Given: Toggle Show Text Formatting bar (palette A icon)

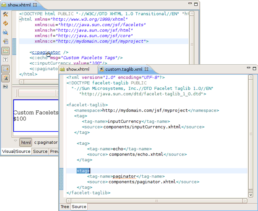Looking at the screenshot, I should [5, 78].
